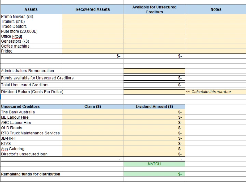Click the green MATCH check cell

pyautogui.click(x=154, y=164)
